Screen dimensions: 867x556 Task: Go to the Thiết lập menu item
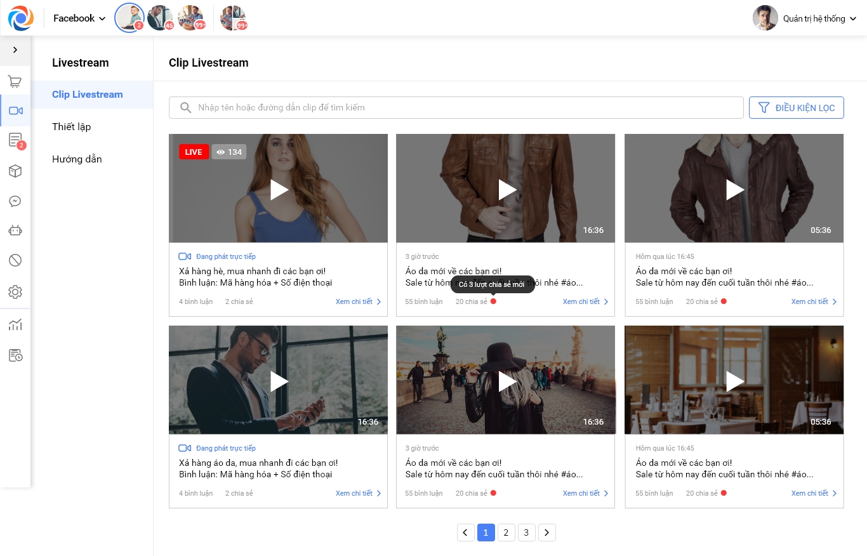click(x=72, y=127)
